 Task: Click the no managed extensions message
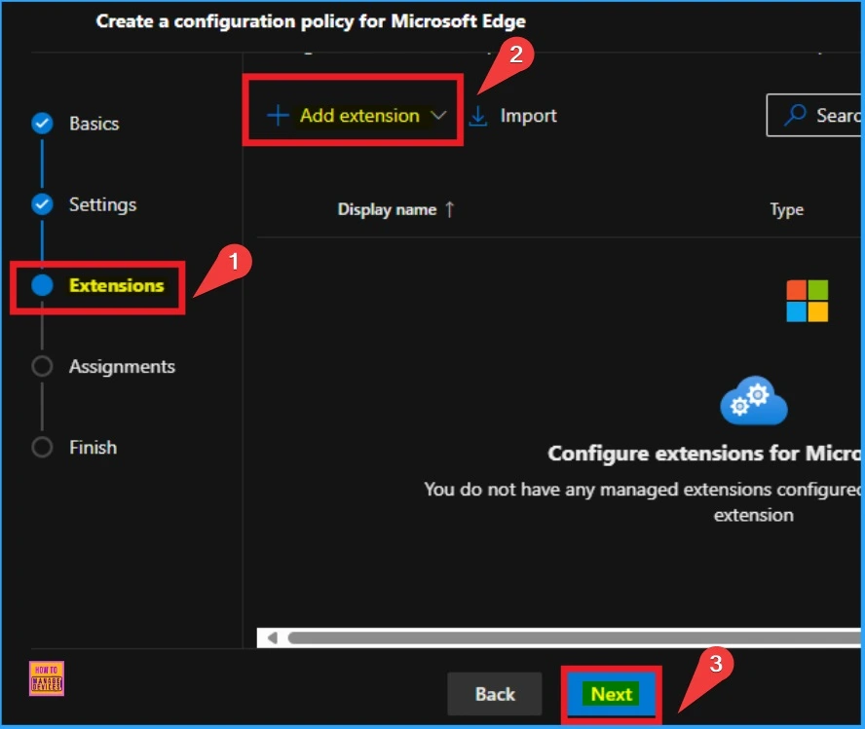coord(642,502)
